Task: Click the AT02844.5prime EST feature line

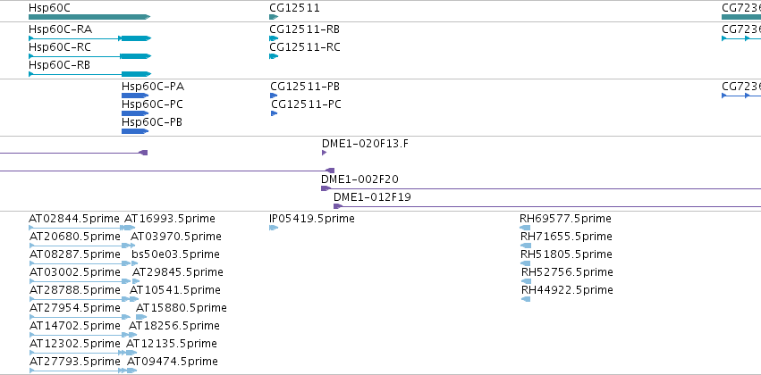Action: point(75,228)
